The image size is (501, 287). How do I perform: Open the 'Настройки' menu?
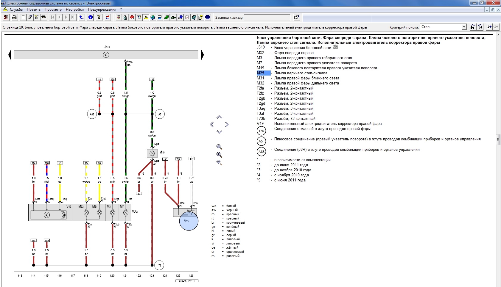click(x=74, y=10)
